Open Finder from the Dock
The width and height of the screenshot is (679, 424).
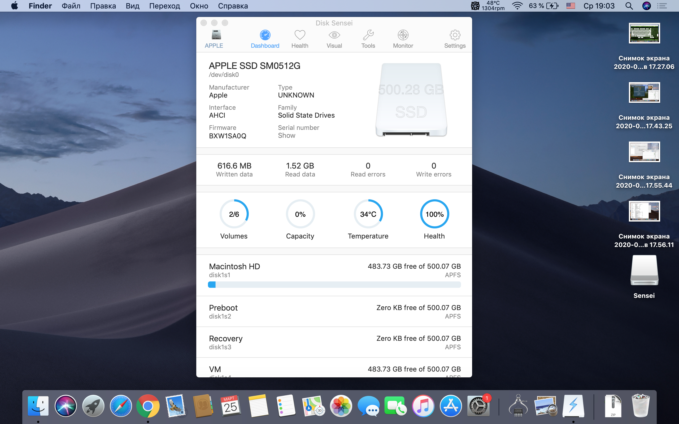click(x=38, y=406)
